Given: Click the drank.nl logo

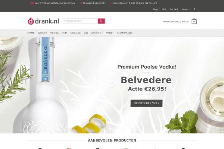Looking at the screenshot, I should [x=43, y=21].
